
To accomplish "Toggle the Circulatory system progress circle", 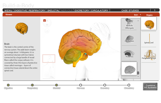I will 129,85.
